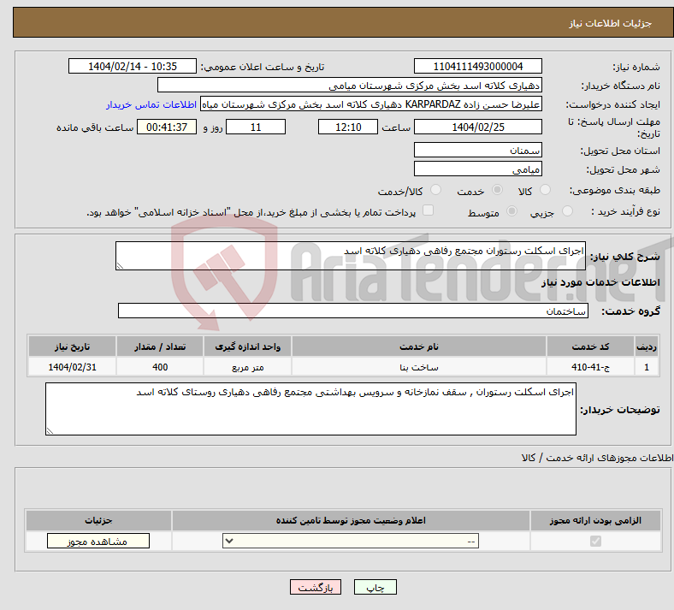Select the خدمت radio button
This screenshot has height=610, width=674.
click(x=497, y=190)
